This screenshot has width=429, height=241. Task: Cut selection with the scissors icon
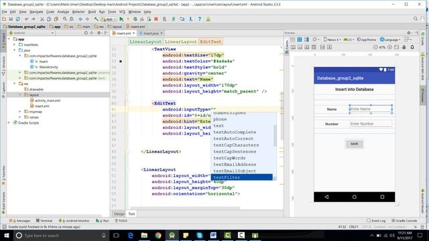(x=42, y=19)
